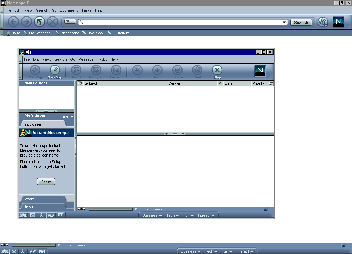Click the File message icon
Viewport: 352px width, 254px height.
pos(137,72)
